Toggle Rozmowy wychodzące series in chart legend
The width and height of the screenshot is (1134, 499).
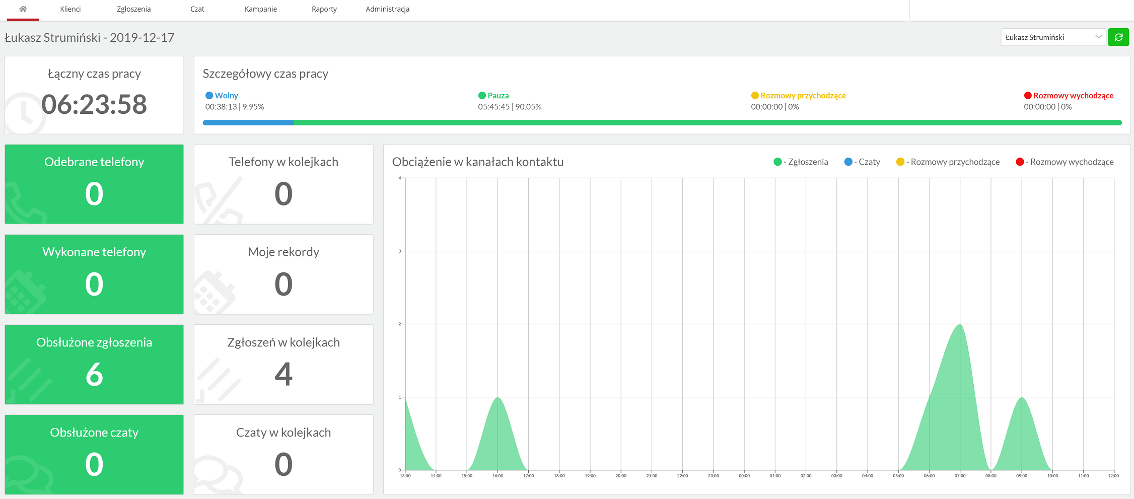tap(1065, 162)
